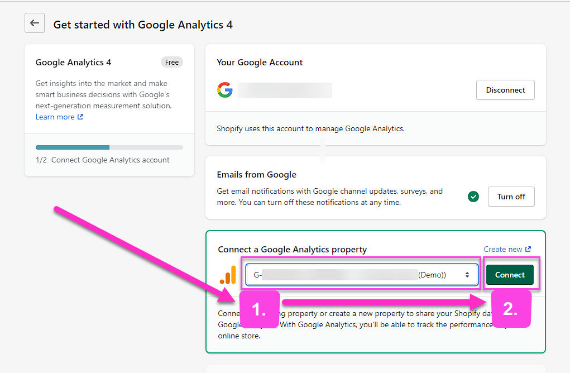The image size is (570, 373).
Task: Click the '1/2 Connect Google Analytics account' text
Action: coord(103,160)
